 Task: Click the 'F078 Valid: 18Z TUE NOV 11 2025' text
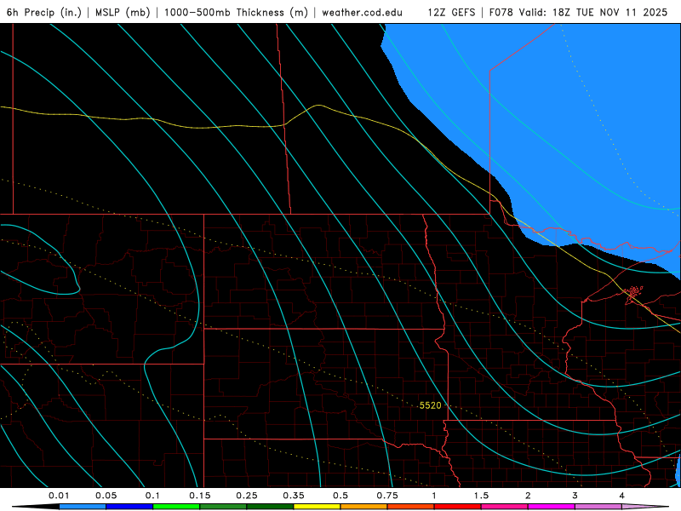click(x=578, y=12)
